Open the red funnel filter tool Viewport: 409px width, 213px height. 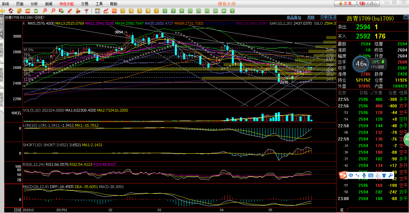coord(86,11)
